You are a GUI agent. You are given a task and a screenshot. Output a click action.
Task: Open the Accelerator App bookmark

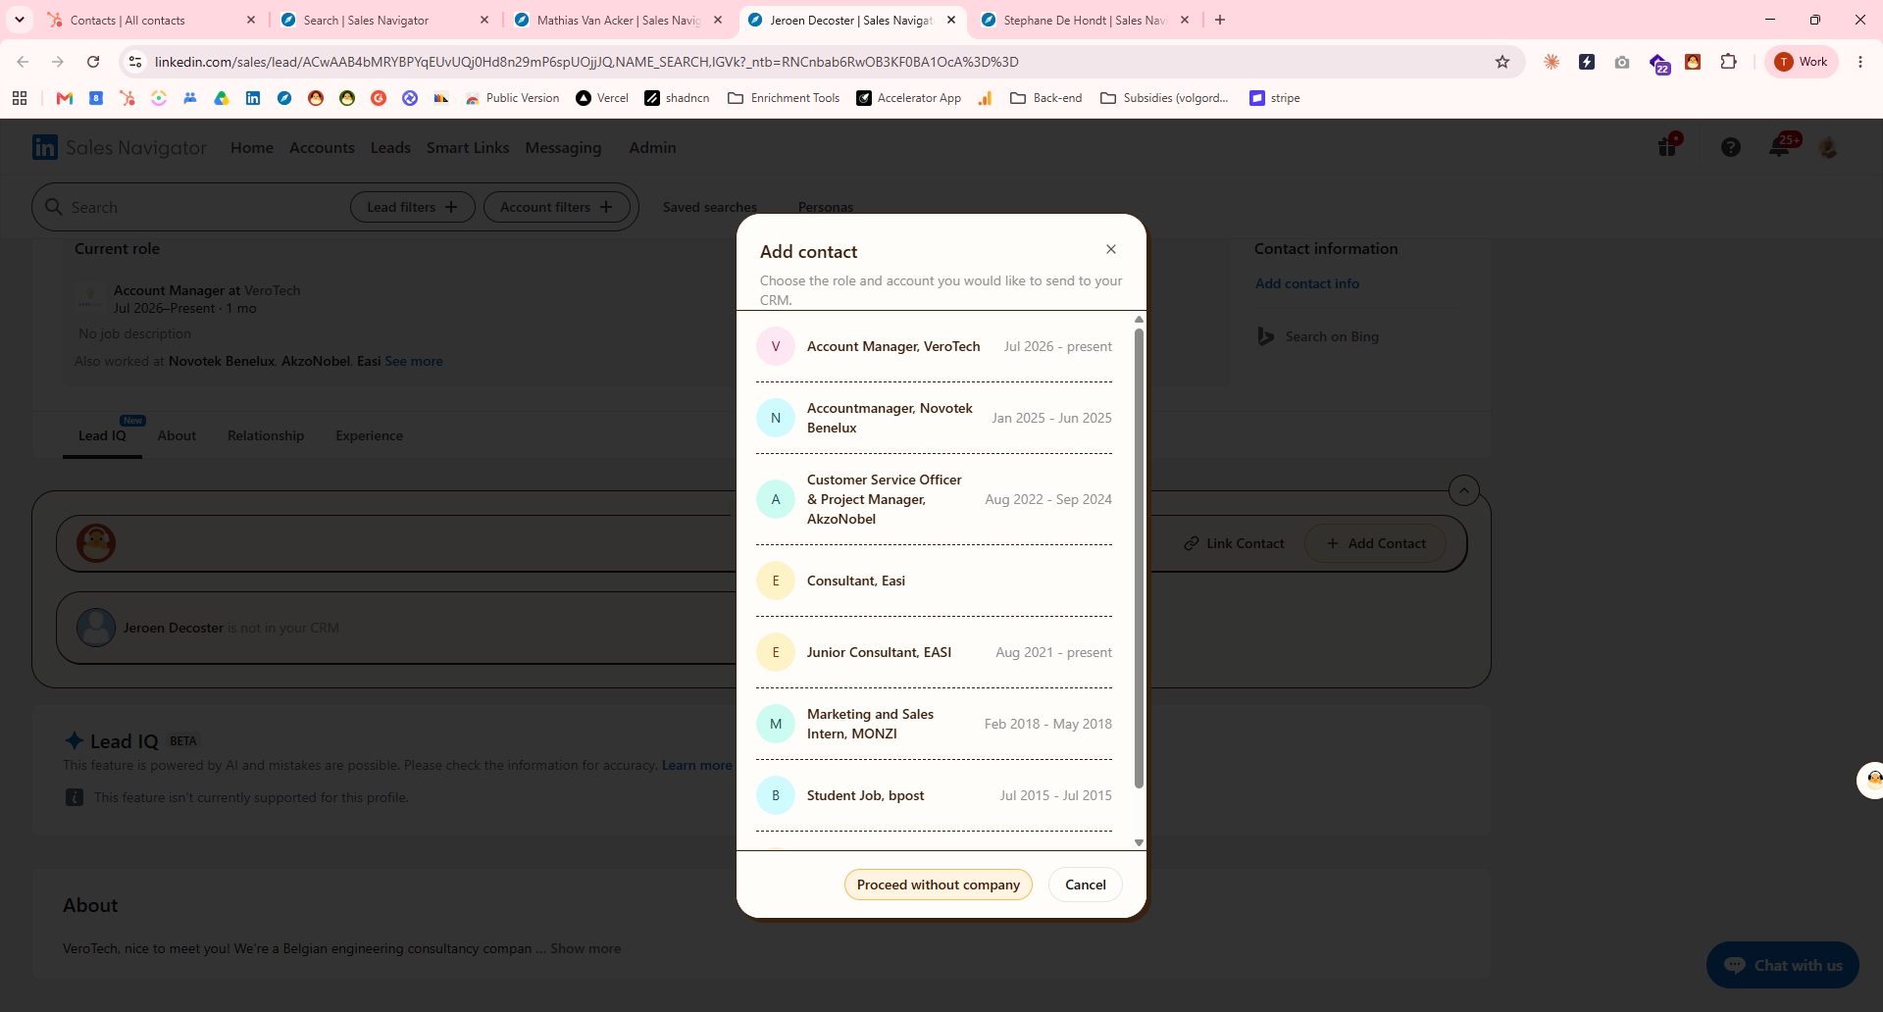pyautogui.click(x=908, y=98)
